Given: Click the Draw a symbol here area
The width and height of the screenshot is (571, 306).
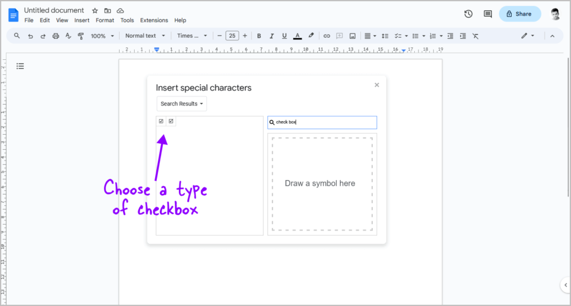Looking at the screenshot, I should [322, 184].
